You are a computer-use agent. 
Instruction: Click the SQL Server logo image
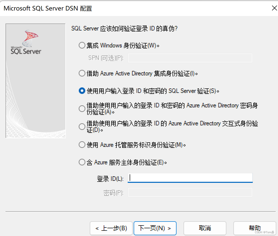(x=35, y=81)
